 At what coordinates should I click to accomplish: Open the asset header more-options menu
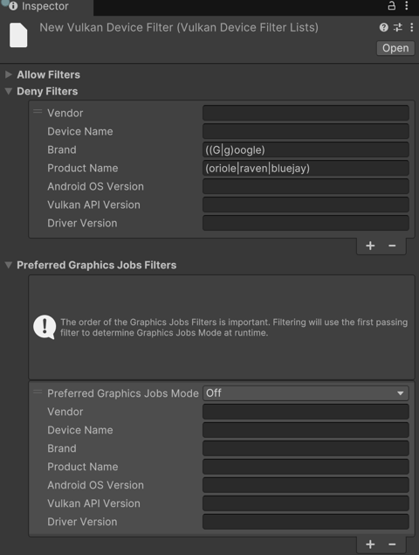click(x=411, y=27)
